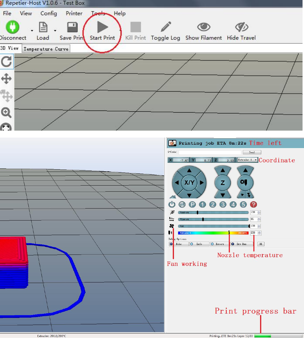Run script button 2

coord(213,204)
